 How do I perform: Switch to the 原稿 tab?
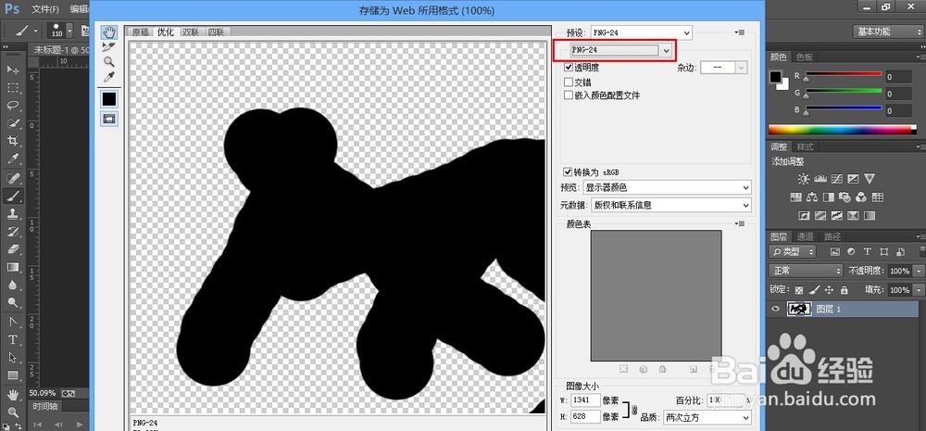(x=141, y=32)
